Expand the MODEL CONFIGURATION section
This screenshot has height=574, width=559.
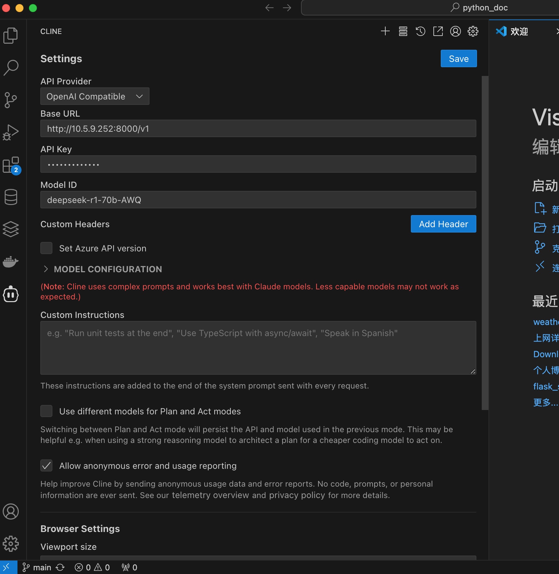pyautogui.click(x=102, y=269)
